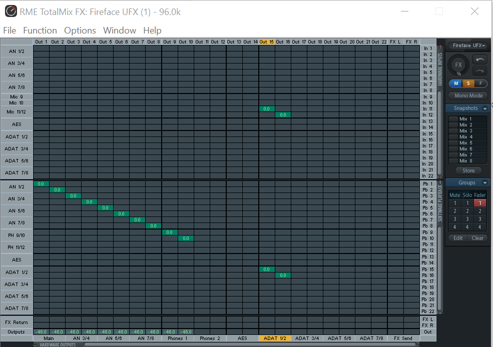Click the Edit groups button
Screen dimensions: 493x347
[458, 238]
